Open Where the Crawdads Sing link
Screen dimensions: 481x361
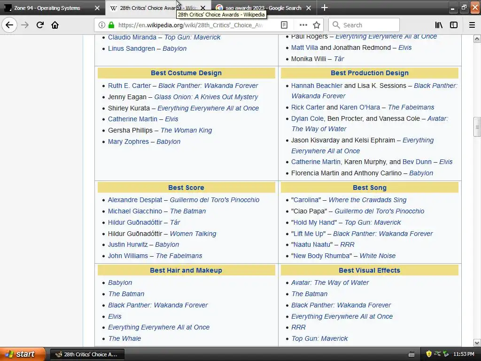(x=367, y=200)
